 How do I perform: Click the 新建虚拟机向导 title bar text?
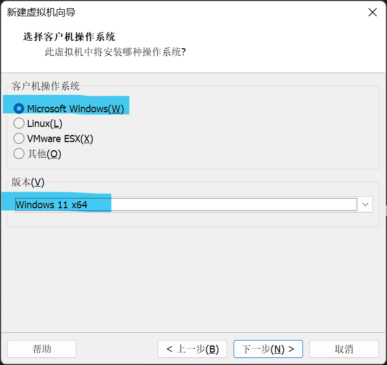click(41, 12)
